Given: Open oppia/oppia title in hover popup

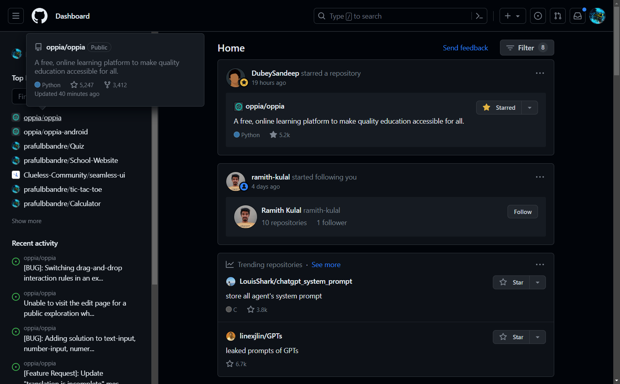Looking at the screenshot, I should (x=66, y=47).
